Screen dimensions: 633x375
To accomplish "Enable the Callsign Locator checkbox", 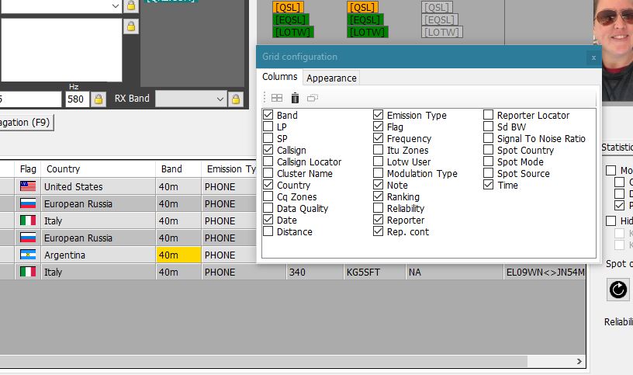I will (268, 161).
